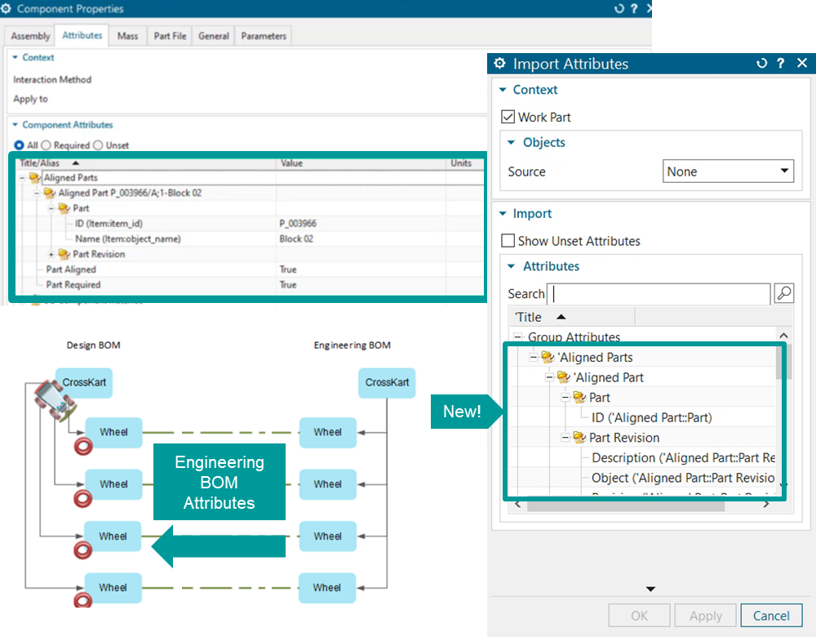Screen dimensions: 816x637
Task: Click the 'Aligned Part folder icon in Import tree
Action: click(x=563, y=377)
